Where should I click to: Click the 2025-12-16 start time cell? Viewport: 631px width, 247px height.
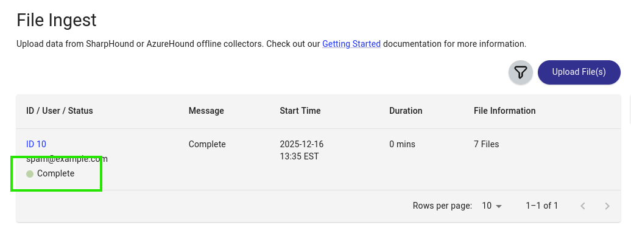tap(301, 144)
